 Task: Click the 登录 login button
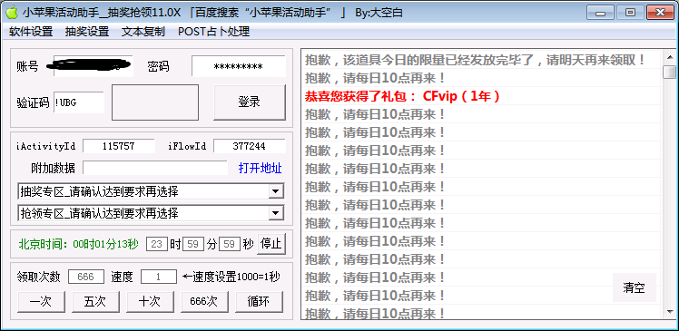click(x=250, y=102)
